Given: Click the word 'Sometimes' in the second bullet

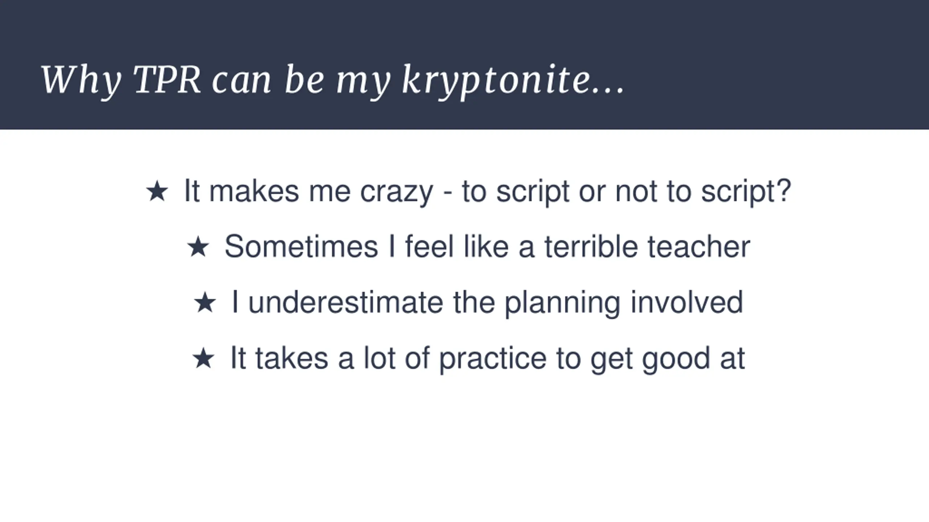Looking at the screenshot, I should [x=301, y=247].
